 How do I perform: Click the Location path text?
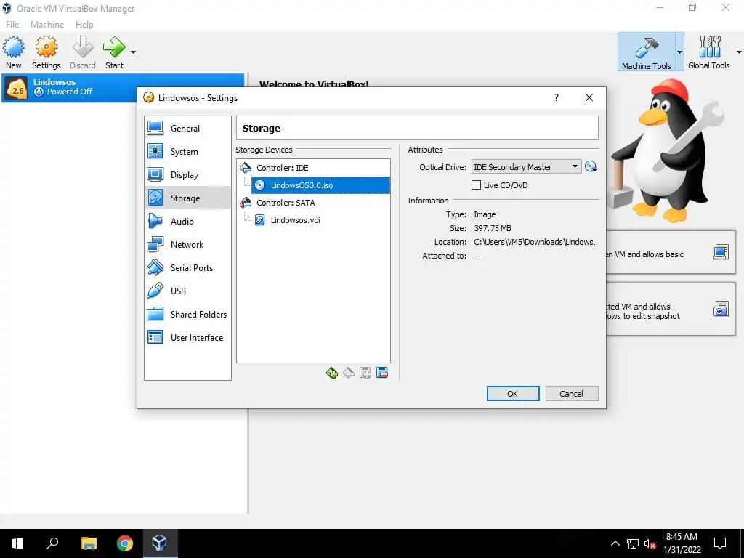535,242
